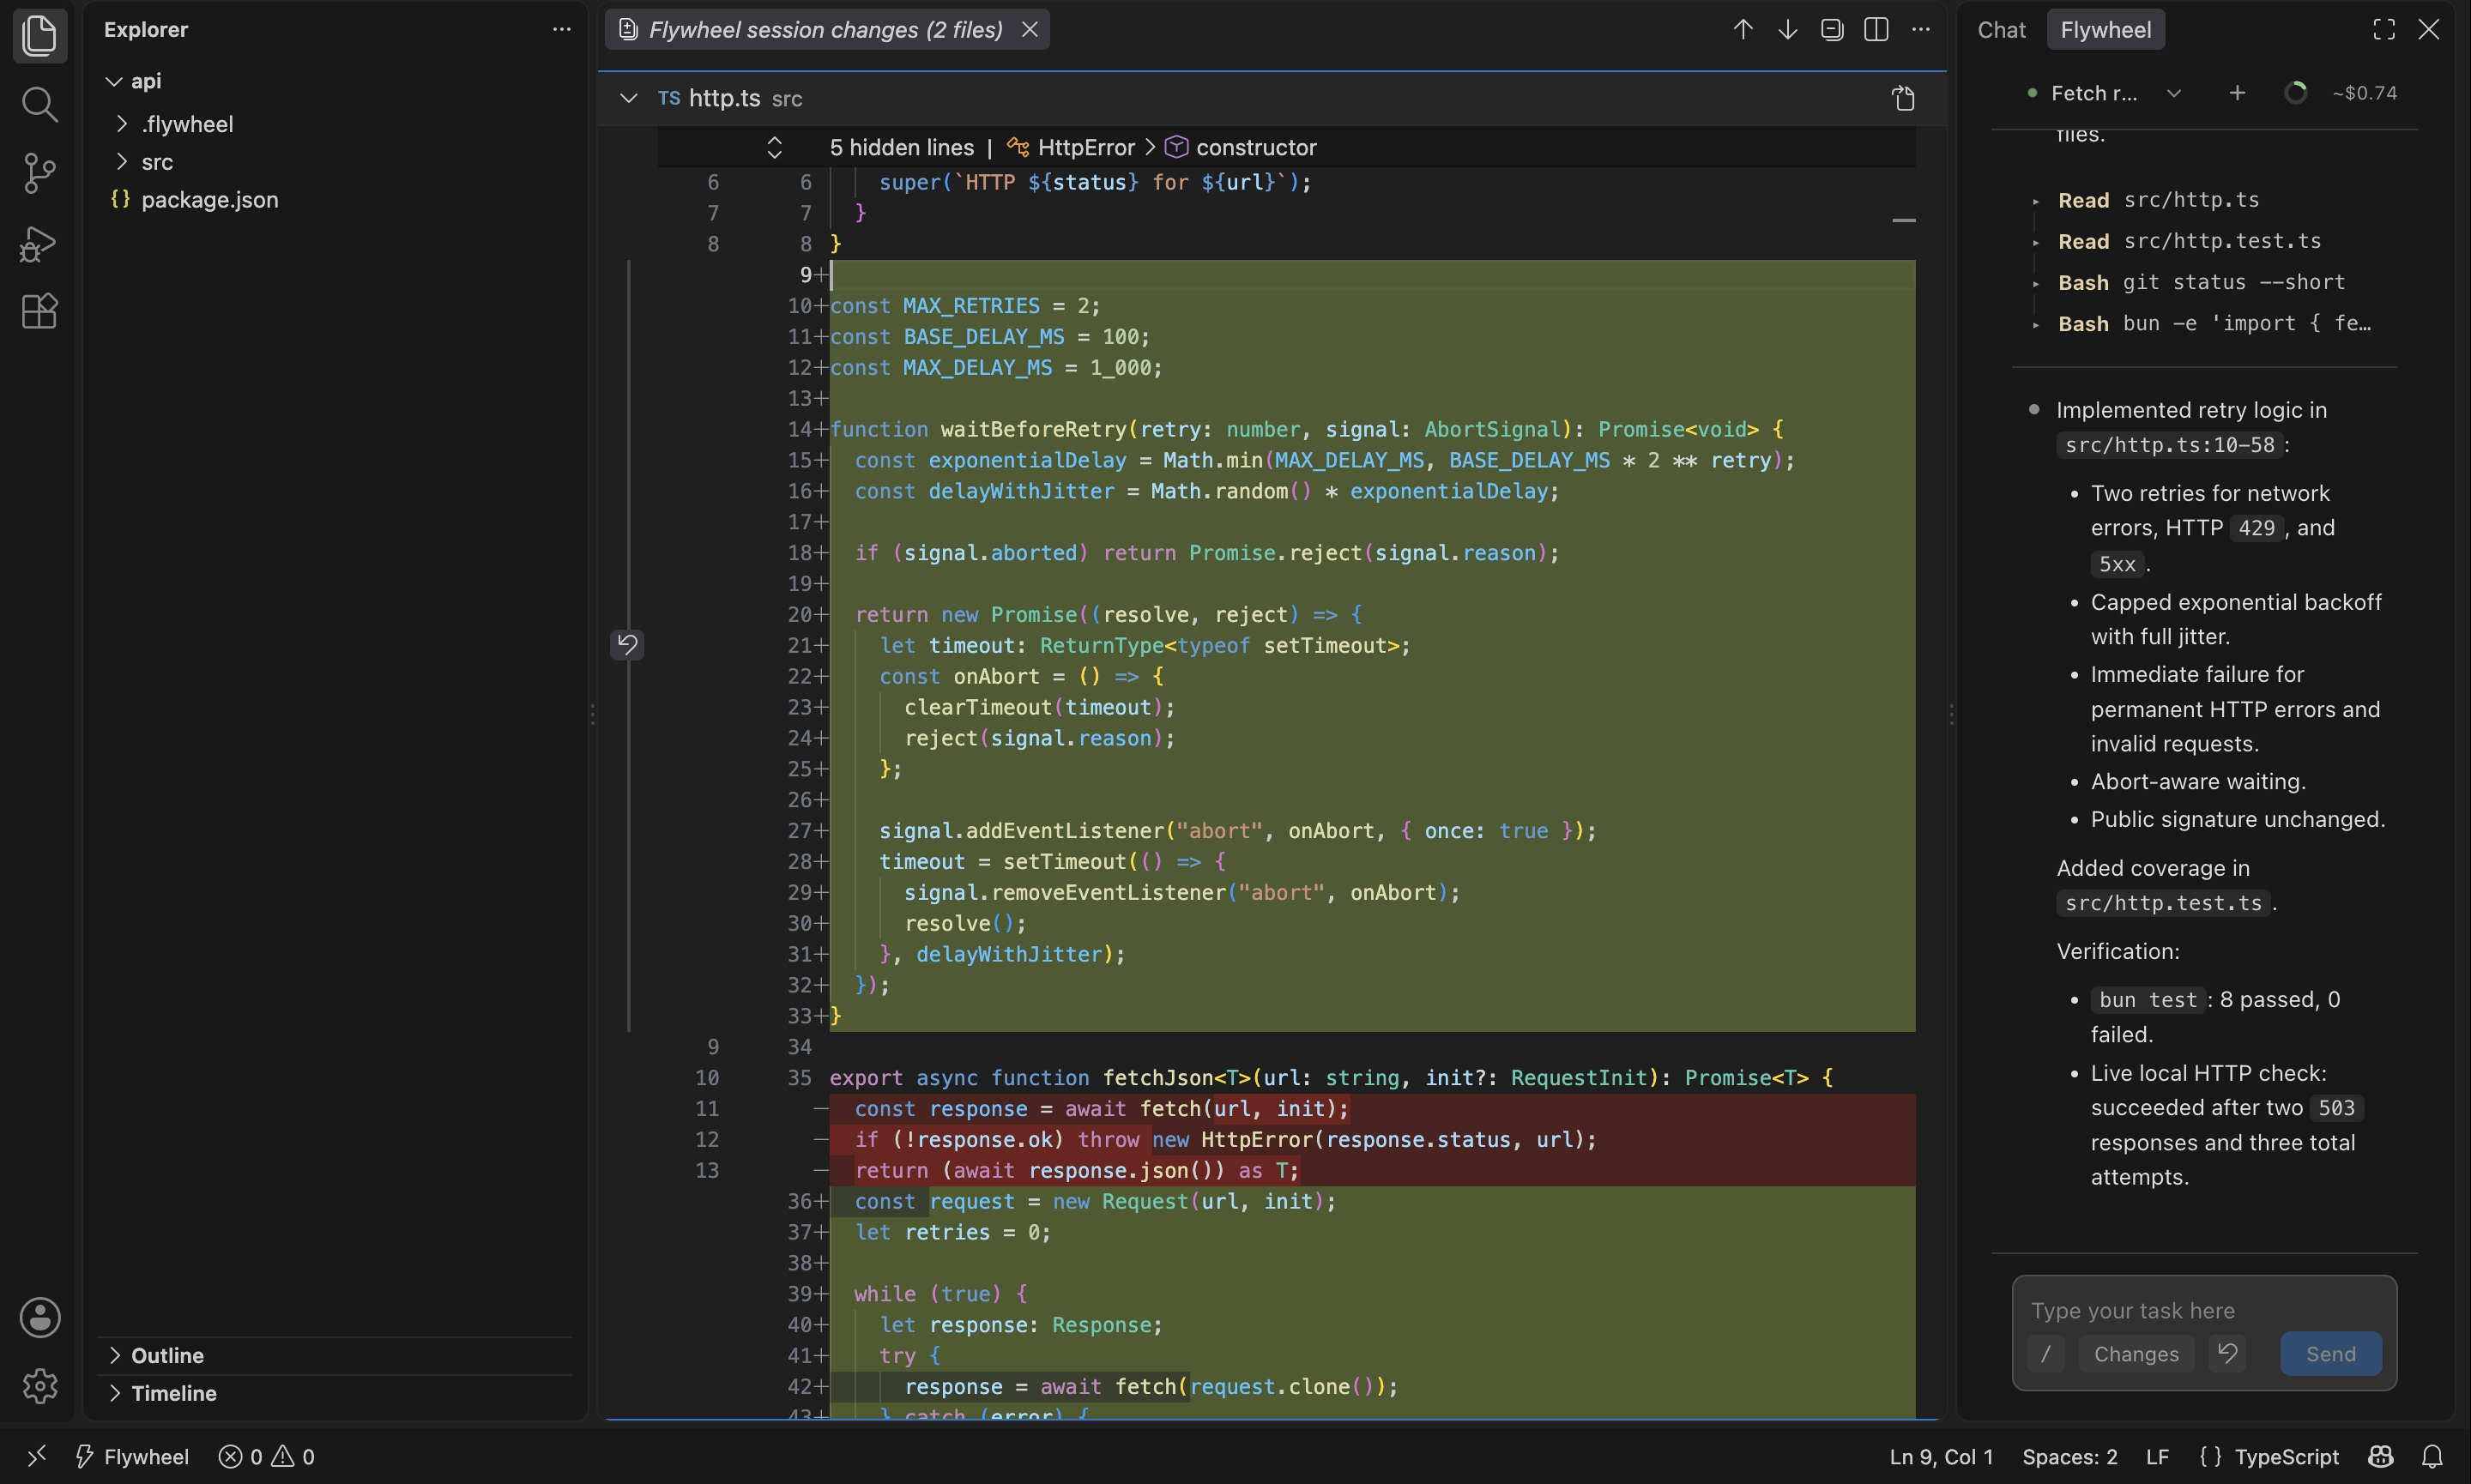
Task: Open Copilot status icon in status bar
Action: [x=2380, y=1456]
